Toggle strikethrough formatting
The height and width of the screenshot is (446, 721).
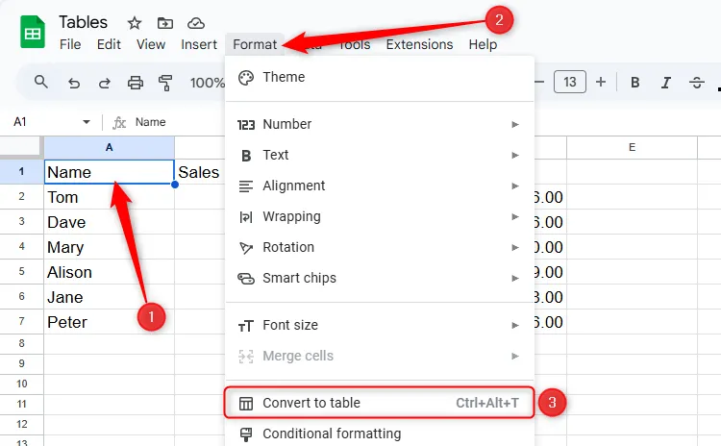pyautogui.click(x=697, y=83)
